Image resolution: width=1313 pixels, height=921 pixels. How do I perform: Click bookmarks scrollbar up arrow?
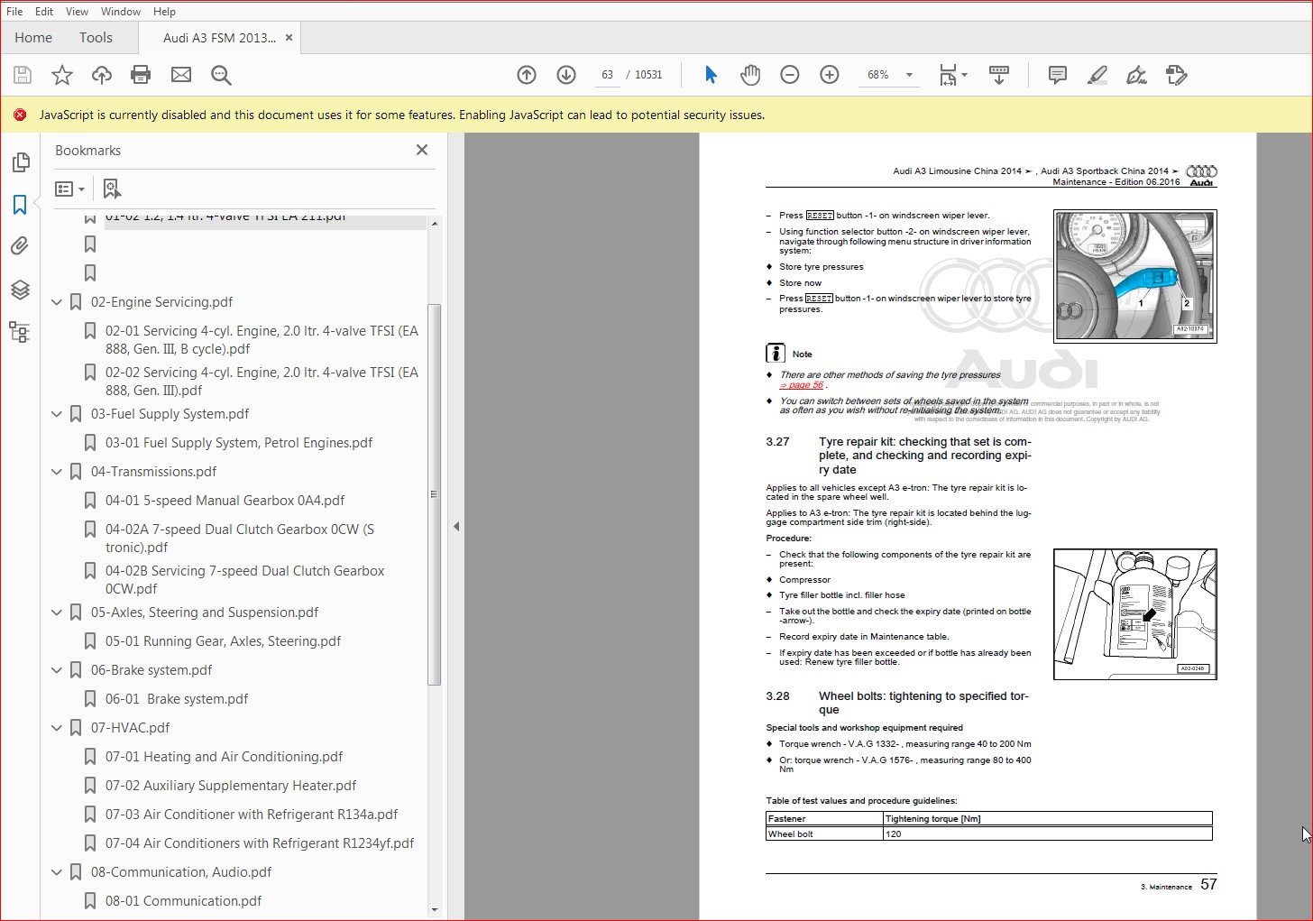pos(435,223)
